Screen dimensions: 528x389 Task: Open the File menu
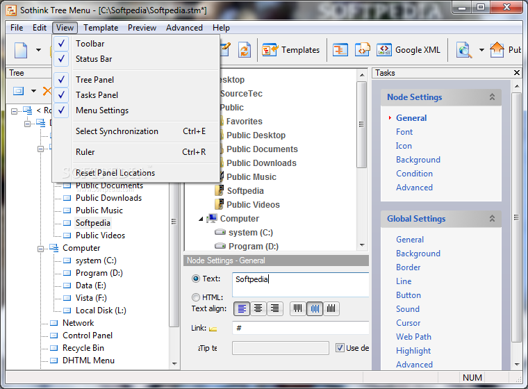[x=17, y=28]
